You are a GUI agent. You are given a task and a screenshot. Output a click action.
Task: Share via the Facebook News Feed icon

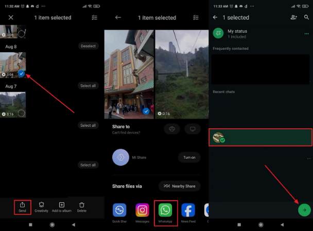tap(188, 210)
